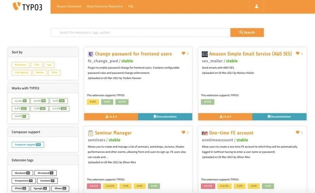Click the seminars extension key text
Image resolution: width=315 pixels, height=193 pixels.
click(96, 140)
